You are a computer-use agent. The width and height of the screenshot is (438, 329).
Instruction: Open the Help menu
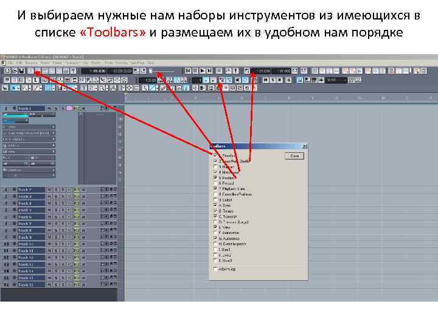(x=151, y=63)
